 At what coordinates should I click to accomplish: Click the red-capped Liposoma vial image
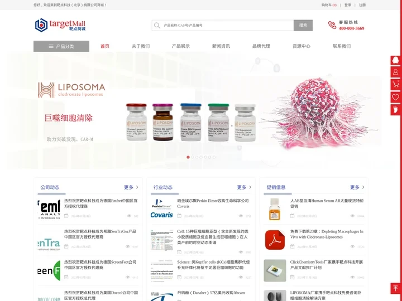[136, 122]
